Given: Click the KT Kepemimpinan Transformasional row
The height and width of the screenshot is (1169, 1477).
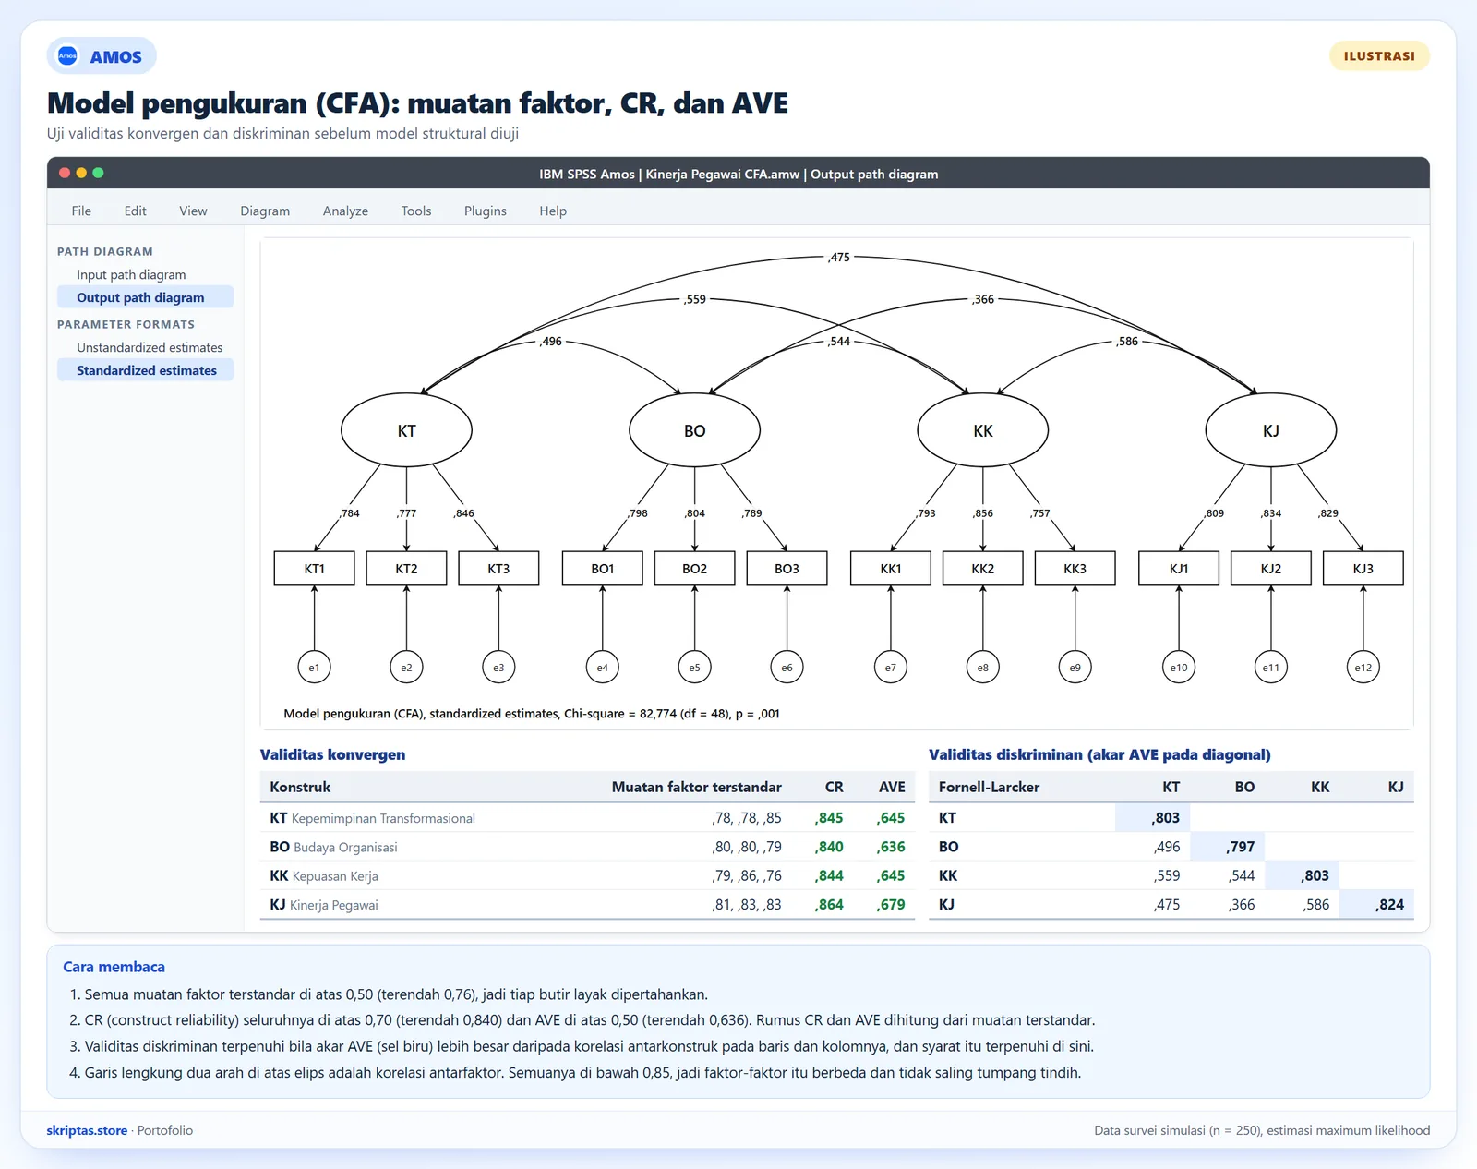Looking at the screenshot, I should pos(587,818).
